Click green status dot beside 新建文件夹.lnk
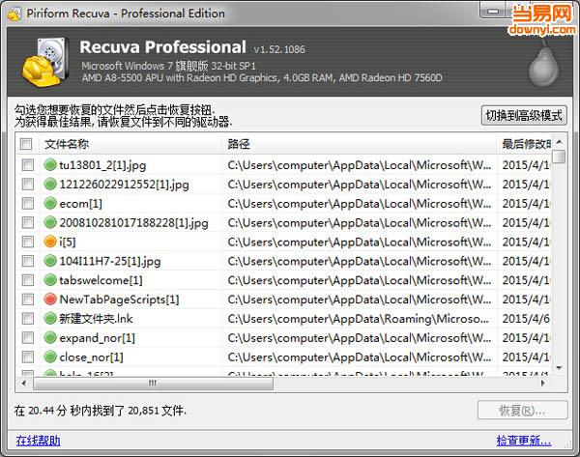This screenshot has height=457, width=580. [x=51, y=319]
